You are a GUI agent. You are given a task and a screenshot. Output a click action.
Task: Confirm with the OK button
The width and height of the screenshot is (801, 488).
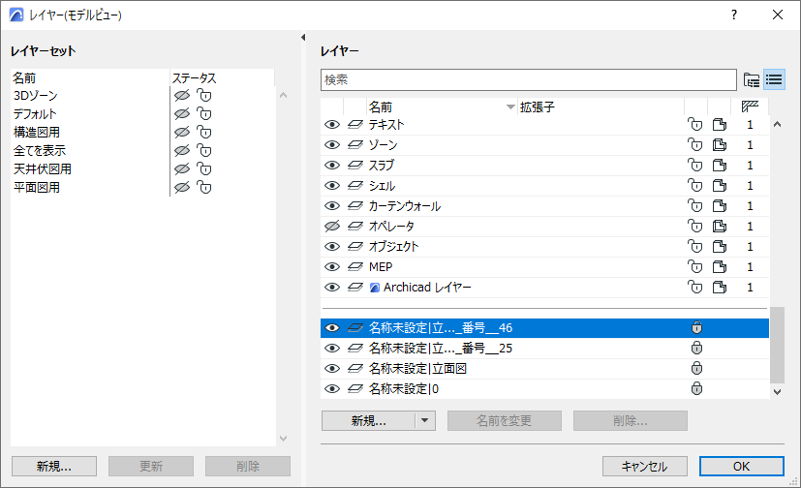coord(742,466)
